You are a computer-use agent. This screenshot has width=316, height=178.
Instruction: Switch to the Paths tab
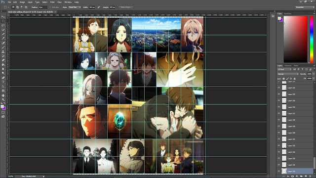(x=296, y=66)
